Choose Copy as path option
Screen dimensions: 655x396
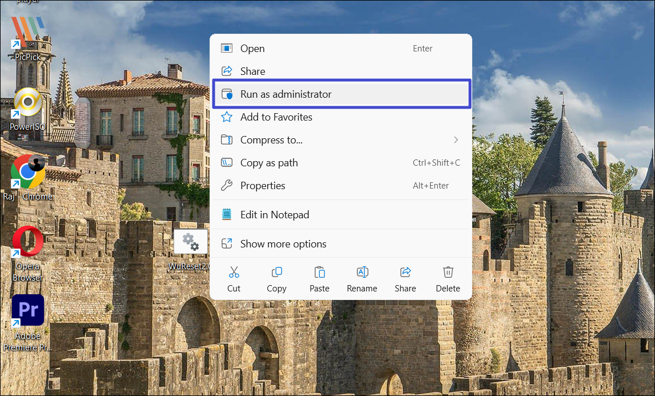[x=269, y=163]
